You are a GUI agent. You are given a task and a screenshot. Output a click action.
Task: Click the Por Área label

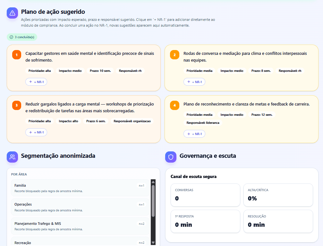pos(19,174)
